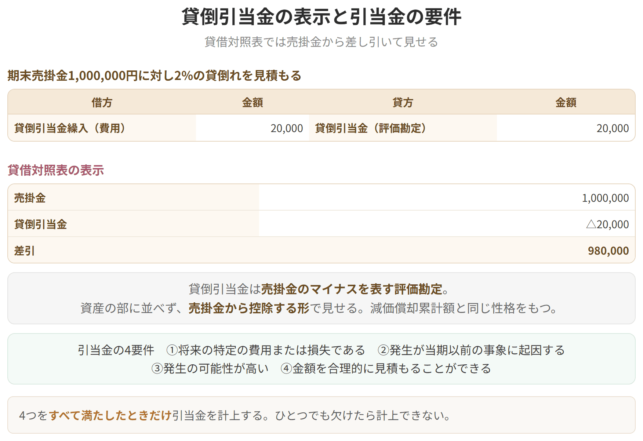This screenshot has height=441, width=643.
Task: Click bold text 売掛金のマイナスを表す評価勘定
Action: tap(352, 289)
